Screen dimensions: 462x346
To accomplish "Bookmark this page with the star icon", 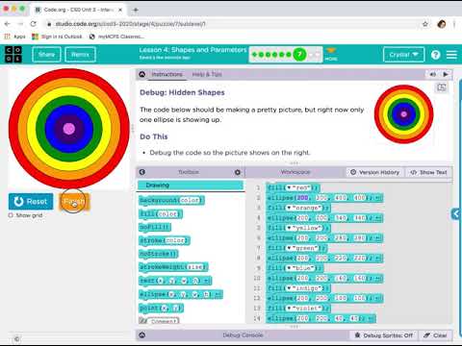I will coord(425,24).
